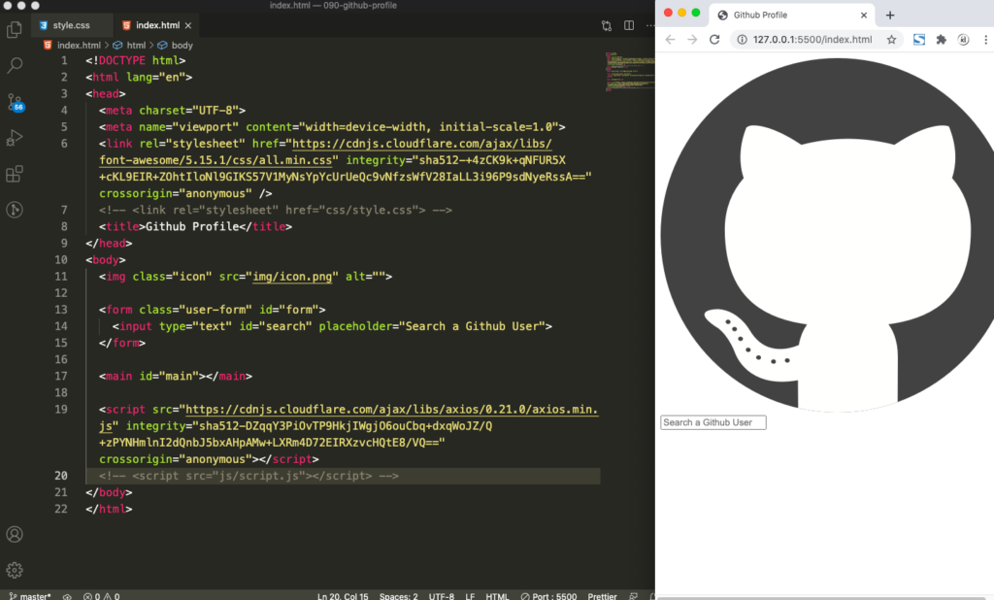Click the meta charset UTF-8 line
The width and height of the screenshot is (994, 600).
pyautogui.click(x=172, y=111)
